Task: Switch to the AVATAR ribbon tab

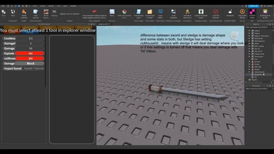Action: point(51,6)
